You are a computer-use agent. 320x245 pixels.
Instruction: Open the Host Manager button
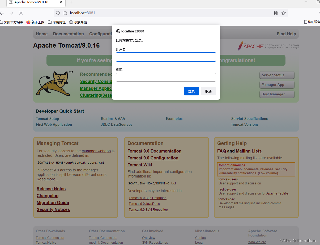pyautogui.click(x=277, y=94)
